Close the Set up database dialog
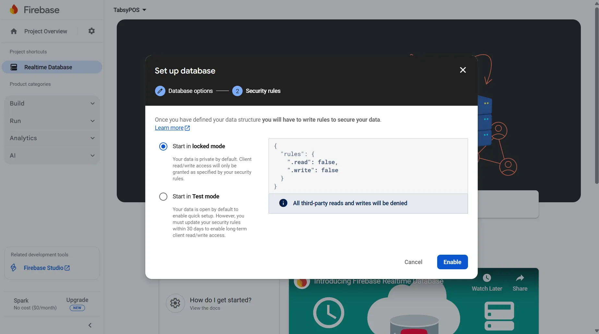The width and height of the screenshot is (599, 334). coord(463,70)
